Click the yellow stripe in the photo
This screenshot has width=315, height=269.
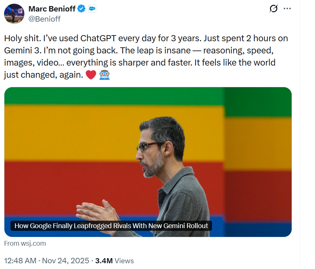68,132
